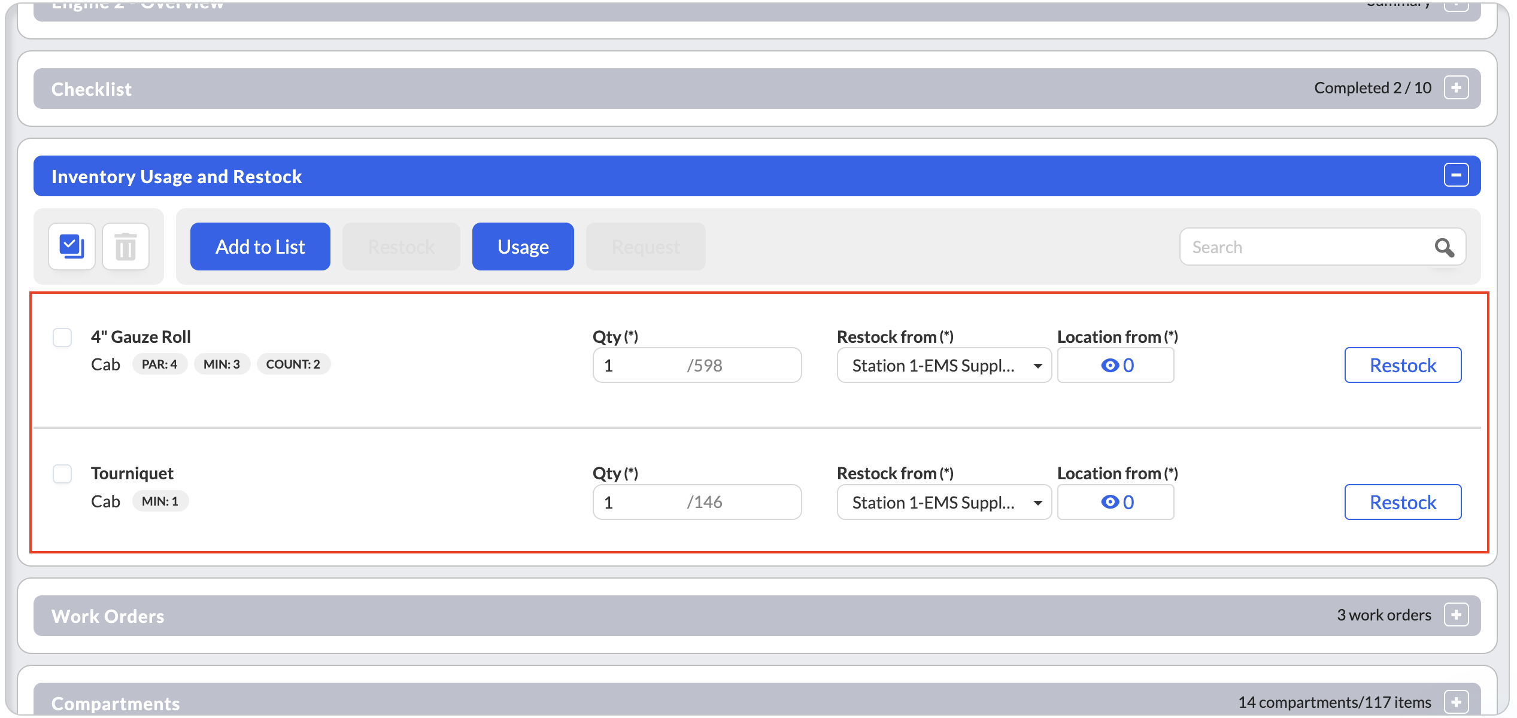
Task: Click the select-all checklist icon
Action: 72,247
